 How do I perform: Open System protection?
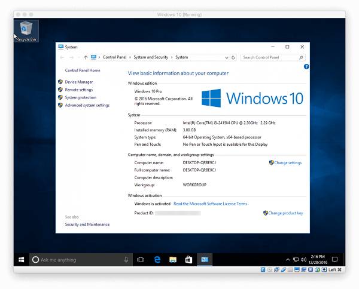(x=81, y=97)
